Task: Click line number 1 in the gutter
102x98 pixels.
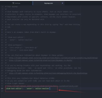Action: tap(2, 7)
